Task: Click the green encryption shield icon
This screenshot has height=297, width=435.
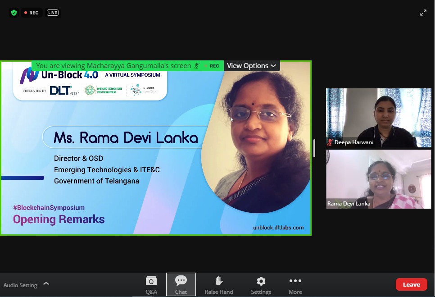Action: (14, 13)
